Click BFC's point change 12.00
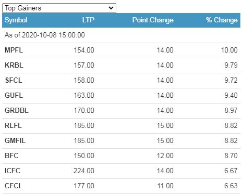 coord(165,156)
